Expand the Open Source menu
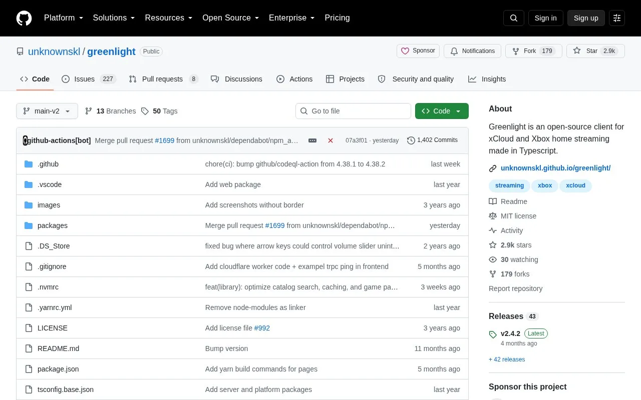The image size is (641, 400). point(230,18)
